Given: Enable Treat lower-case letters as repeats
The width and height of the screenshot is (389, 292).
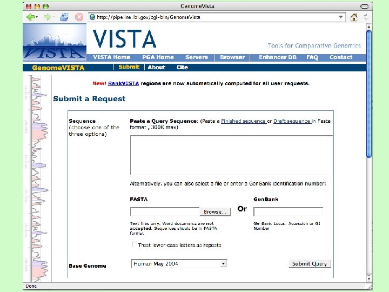Looking at the screenshot, I should [x=134, y=244].
